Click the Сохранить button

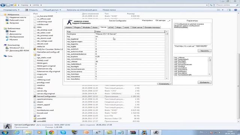click(164, 84)
